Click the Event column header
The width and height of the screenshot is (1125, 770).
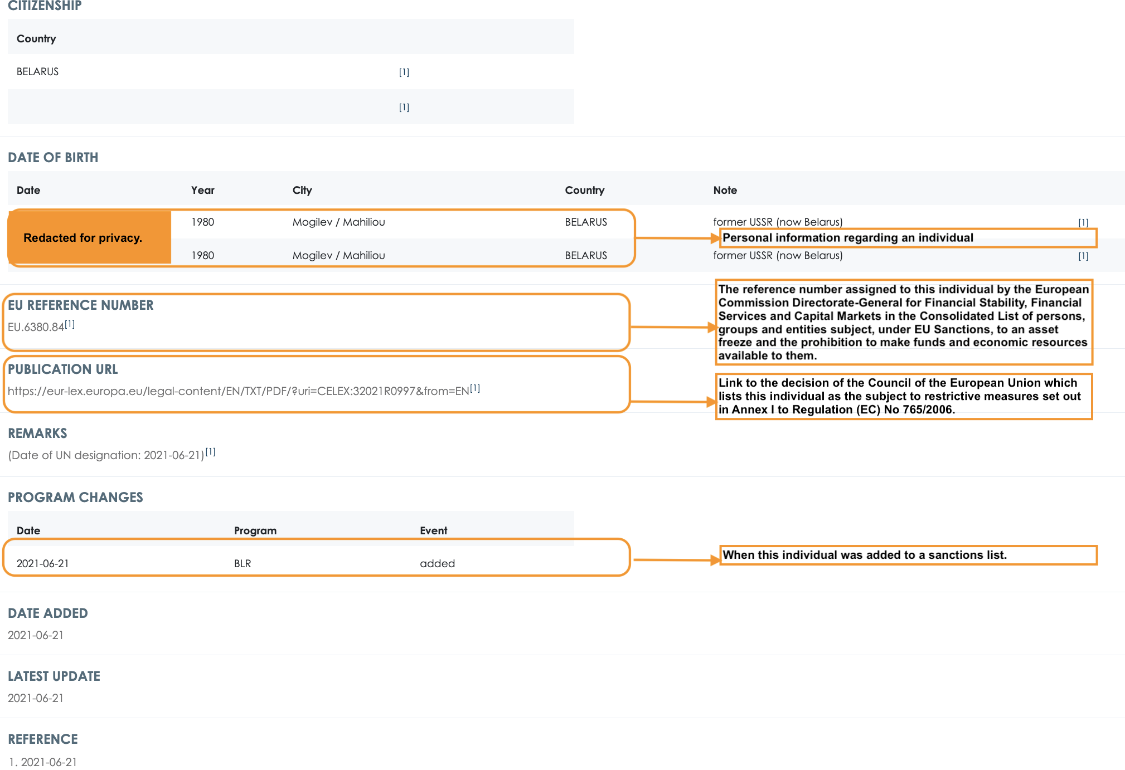434,530
